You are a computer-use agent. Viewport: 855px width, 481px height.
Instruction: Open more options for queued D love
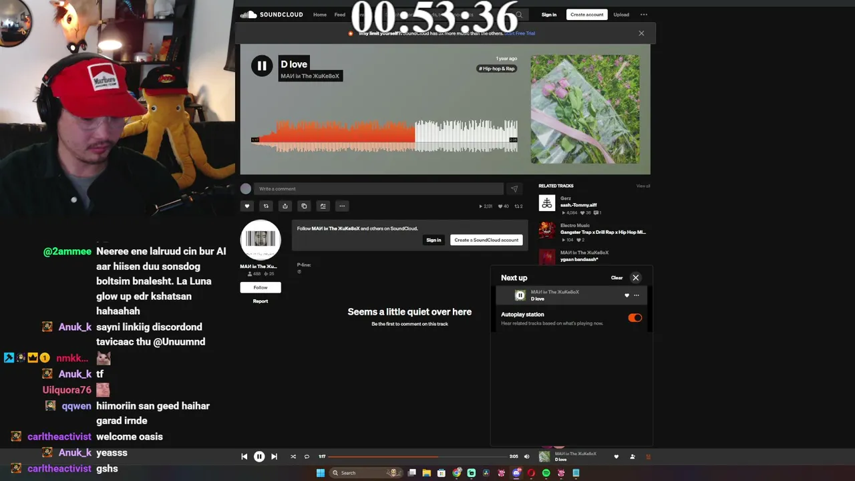click(637, 295)
